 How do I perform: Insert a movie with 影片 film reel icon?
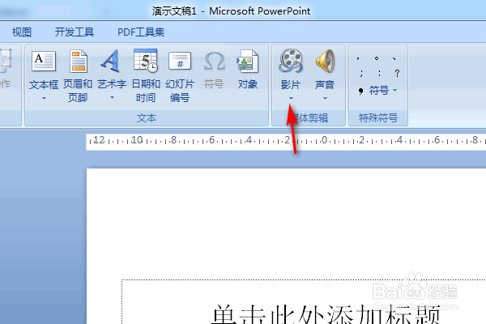click(x=291, y=61)
